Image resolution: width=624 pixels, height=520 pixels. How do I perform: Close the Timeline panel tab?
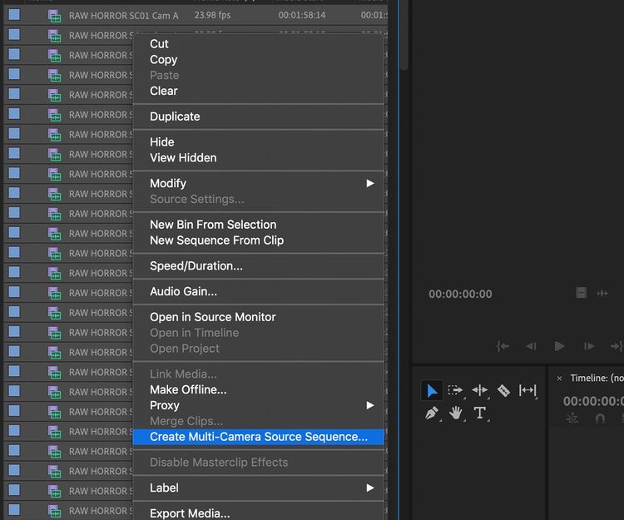click(559, 379)
